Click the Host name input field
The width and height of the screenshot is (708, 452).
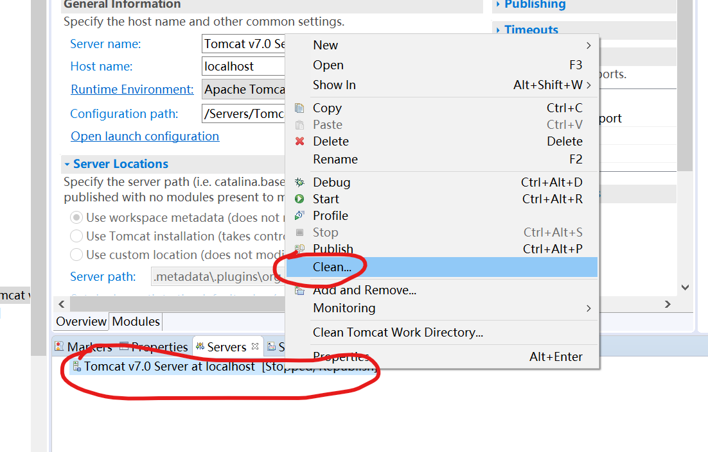pyautogui.click(x=243, y=66)
